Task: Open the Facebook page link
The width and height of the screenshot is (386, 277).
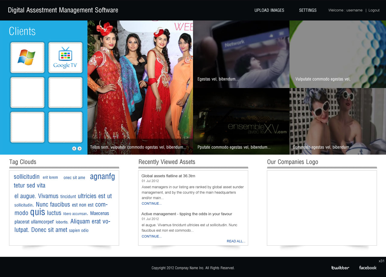Action: click(x=368, y=268)
